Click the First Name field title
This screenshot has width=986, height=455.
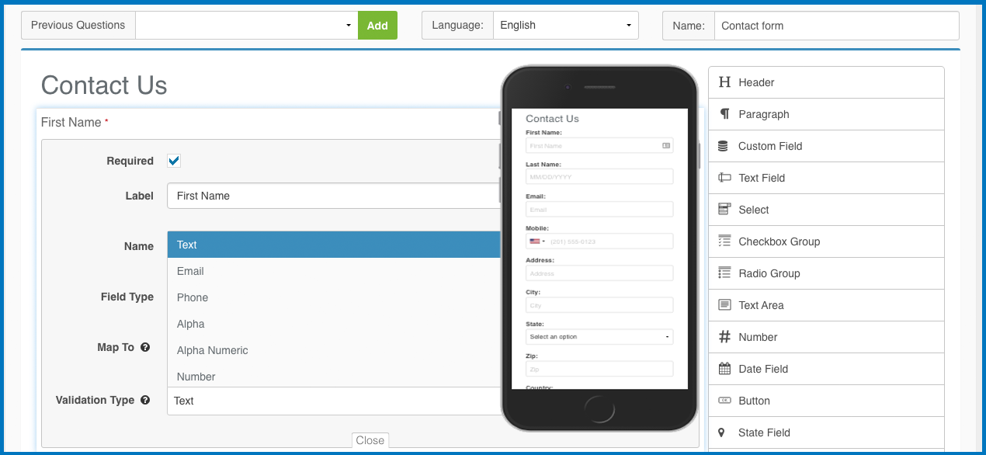point(71,122)
